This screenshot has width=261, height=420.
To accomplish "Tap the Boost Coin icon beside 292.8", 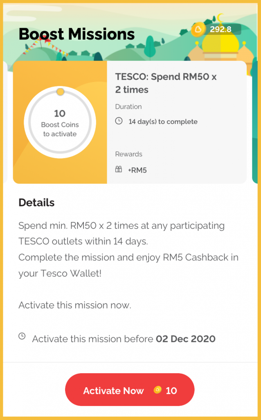I will [198, 30].
